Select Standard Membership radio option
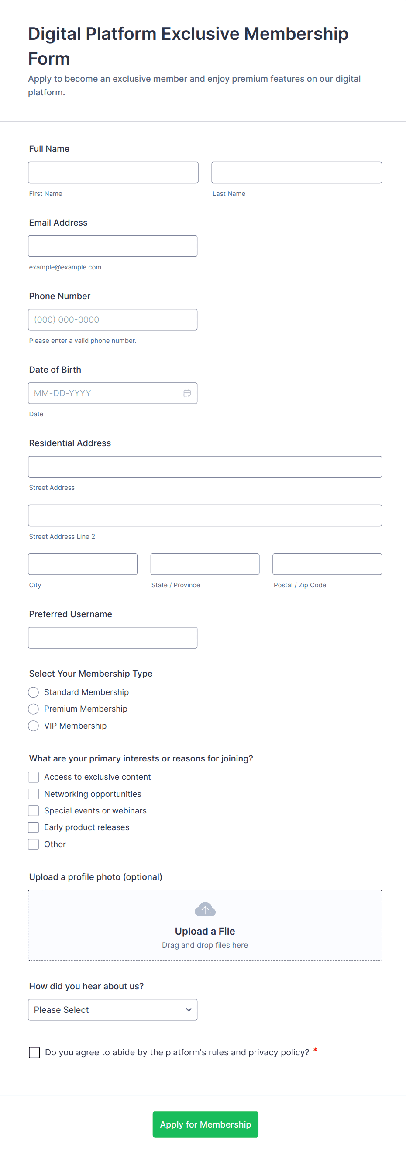 click(x=34, y=692)
